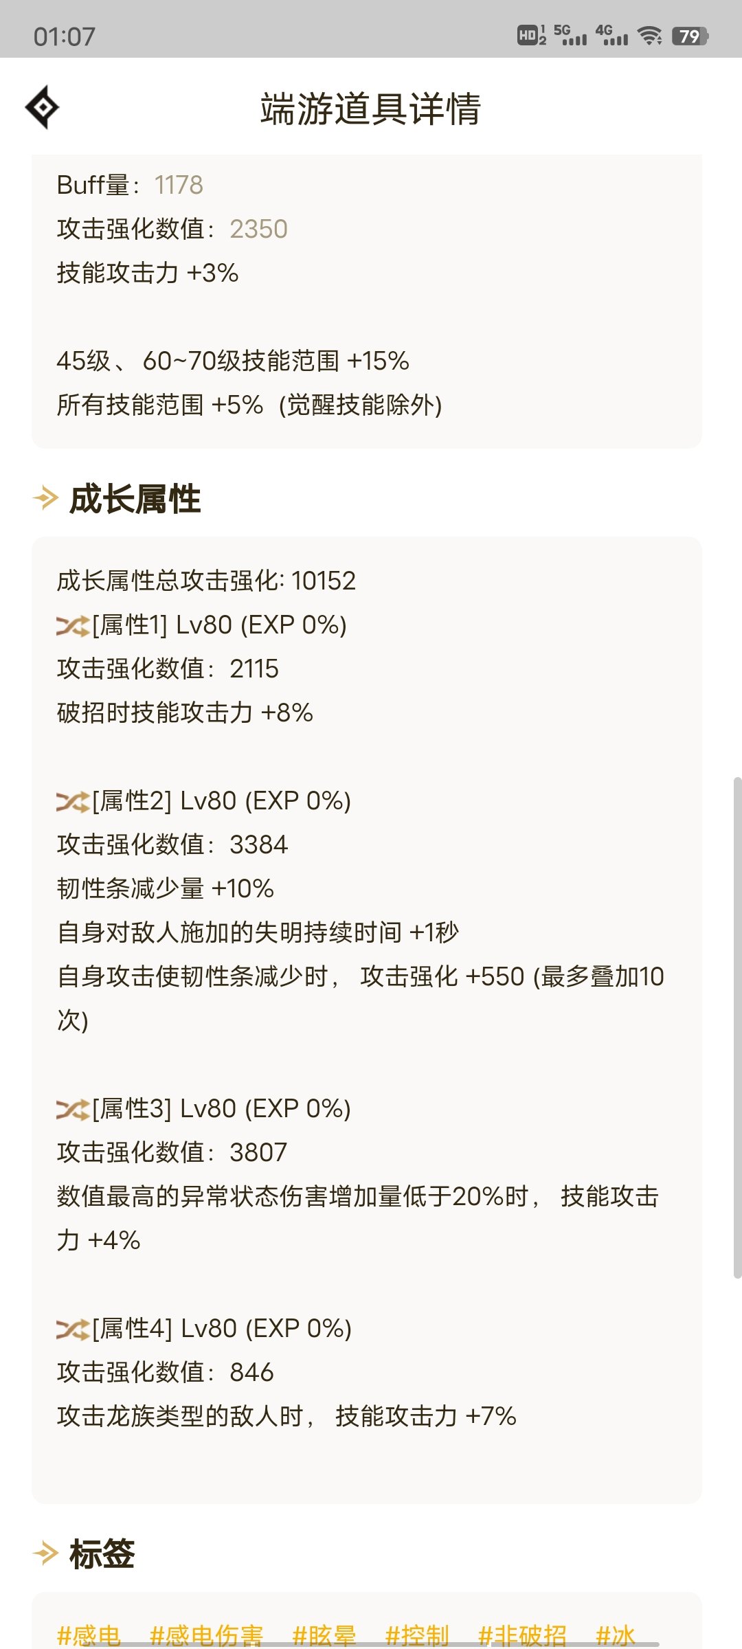Tap the shuffle icon beside 属性3
The width and height of the screenshot is (742, 1649).
(73, 1109)
